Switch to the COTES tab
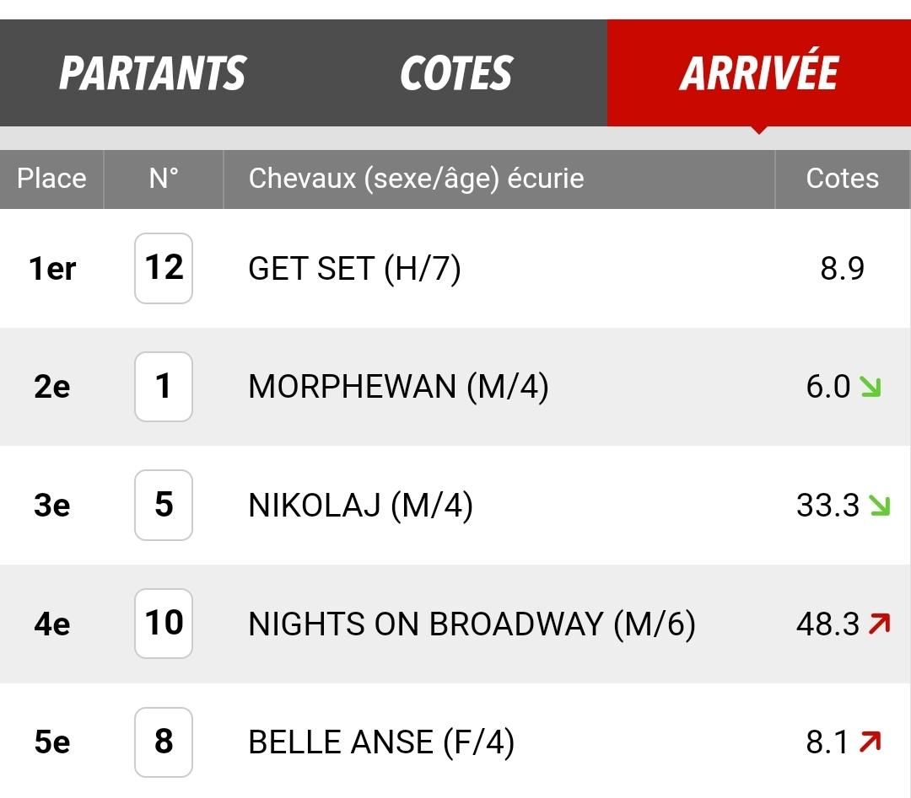Image resolution: width=911 pixels, height=798 pixels. pyautogui.click(x=456, y=73)
